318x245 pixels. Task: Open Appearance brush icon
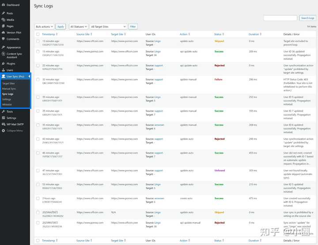pos(4,47)
